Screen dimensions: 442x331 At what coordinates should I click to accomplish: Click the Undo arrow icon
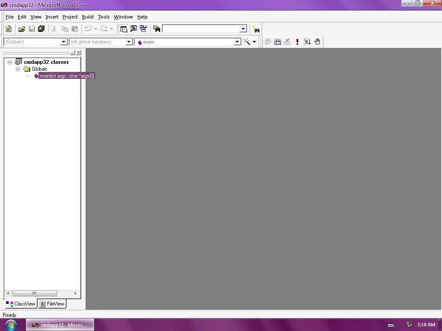click(88, 29)
